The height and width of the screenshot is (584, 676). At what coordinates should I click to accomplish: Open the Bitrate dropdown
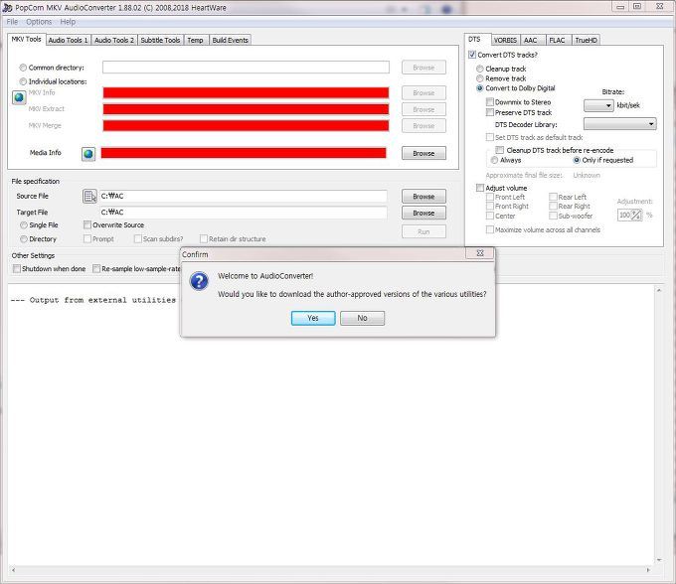[x=598, y=105]
